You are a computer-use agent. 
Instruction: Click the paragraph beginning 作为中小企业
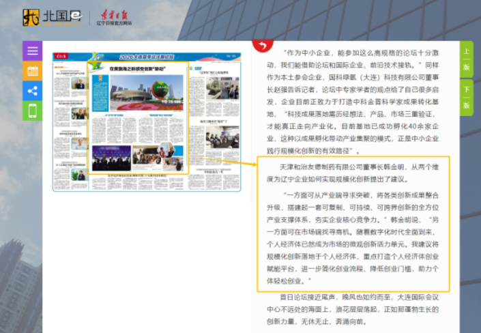[353, 102]
